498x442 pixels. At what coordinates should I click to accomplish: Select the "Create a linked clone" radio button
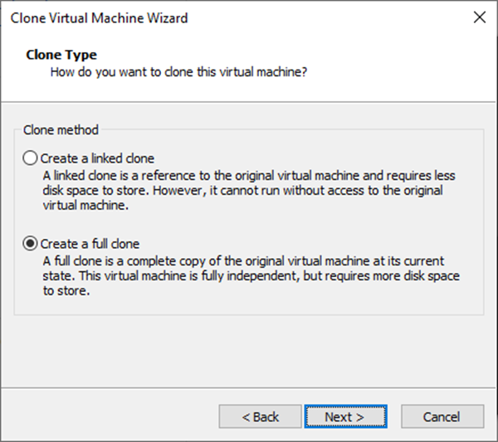point(31,158)
